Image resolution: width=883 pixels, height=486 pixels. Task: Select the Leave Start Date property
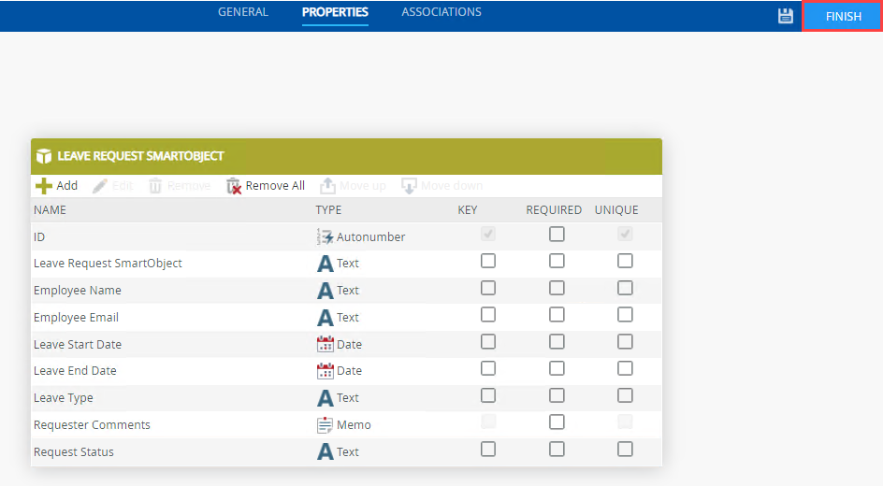point(77,344)
